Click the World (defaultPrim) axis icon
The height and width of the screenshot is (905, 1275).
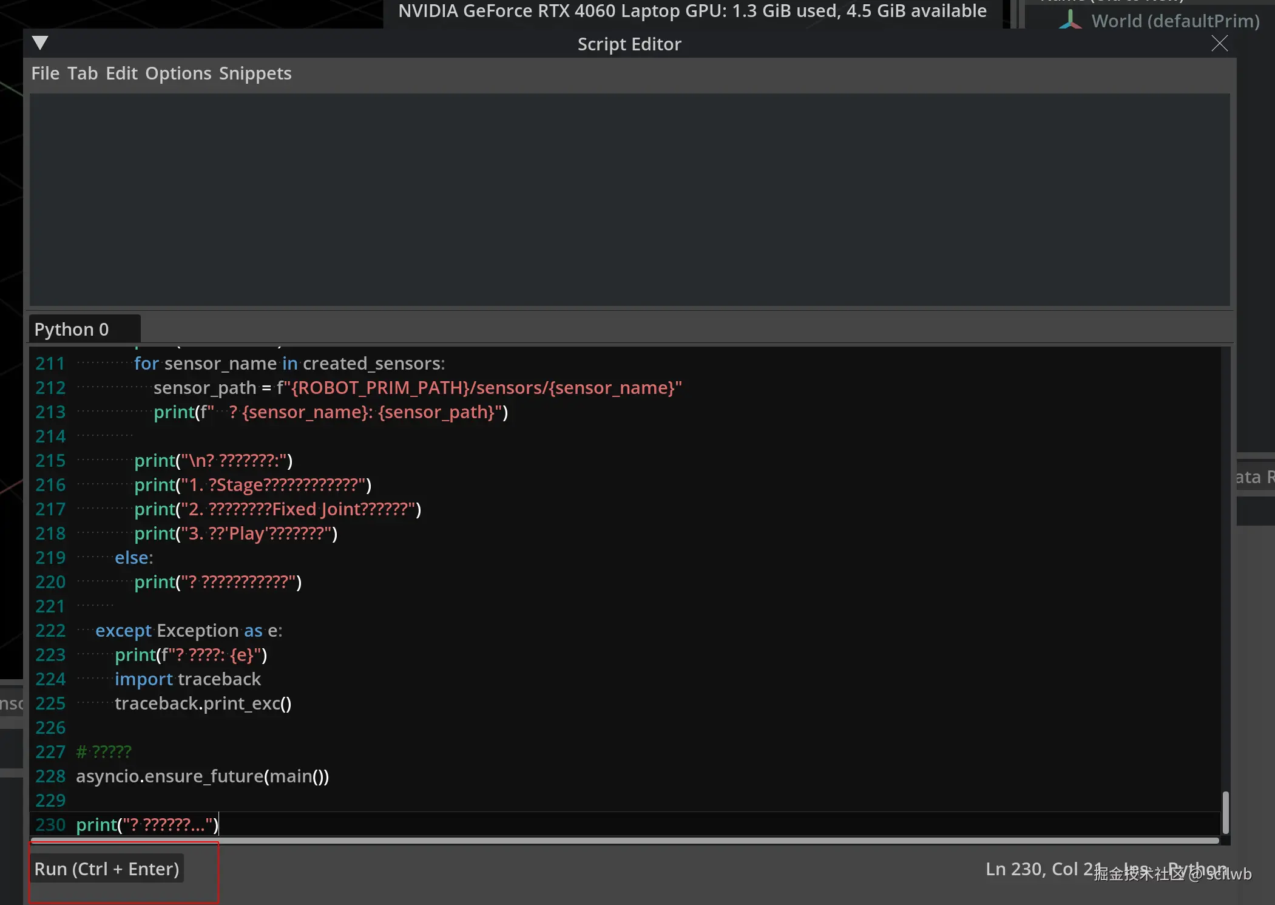1070,21
